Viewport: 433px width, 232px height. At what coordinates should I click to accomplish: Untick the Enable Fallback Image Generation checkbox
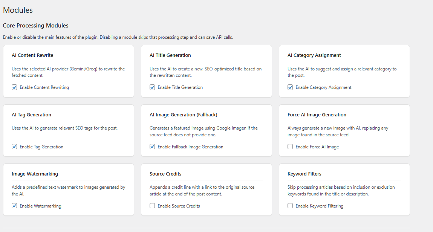coord(152,147)
